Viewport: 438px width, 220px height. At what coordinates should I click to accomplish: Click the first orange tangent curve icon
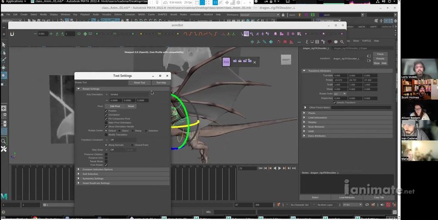186,34
